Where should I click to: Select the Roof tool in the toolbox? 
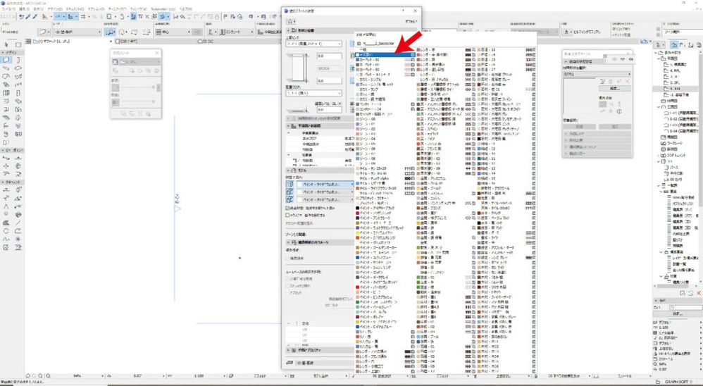pyautogui.click(x=6, y=76)
